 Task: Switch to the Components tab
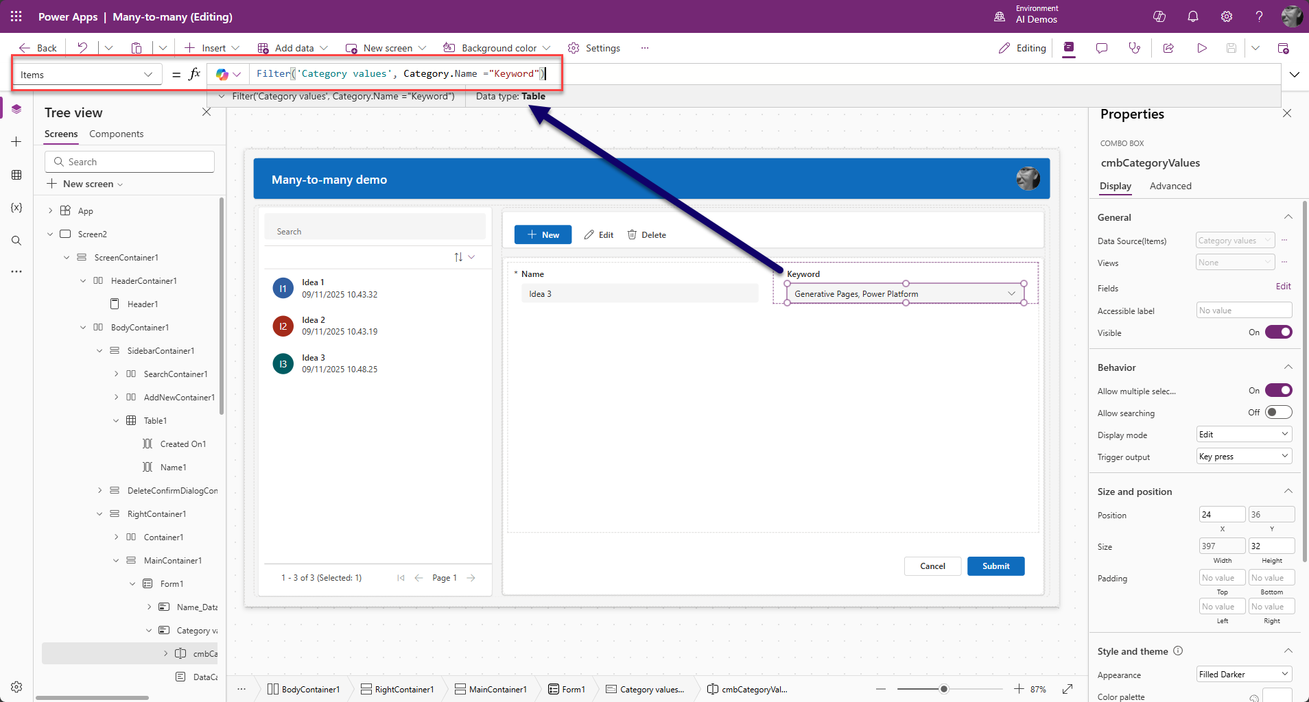click(116, 134)
